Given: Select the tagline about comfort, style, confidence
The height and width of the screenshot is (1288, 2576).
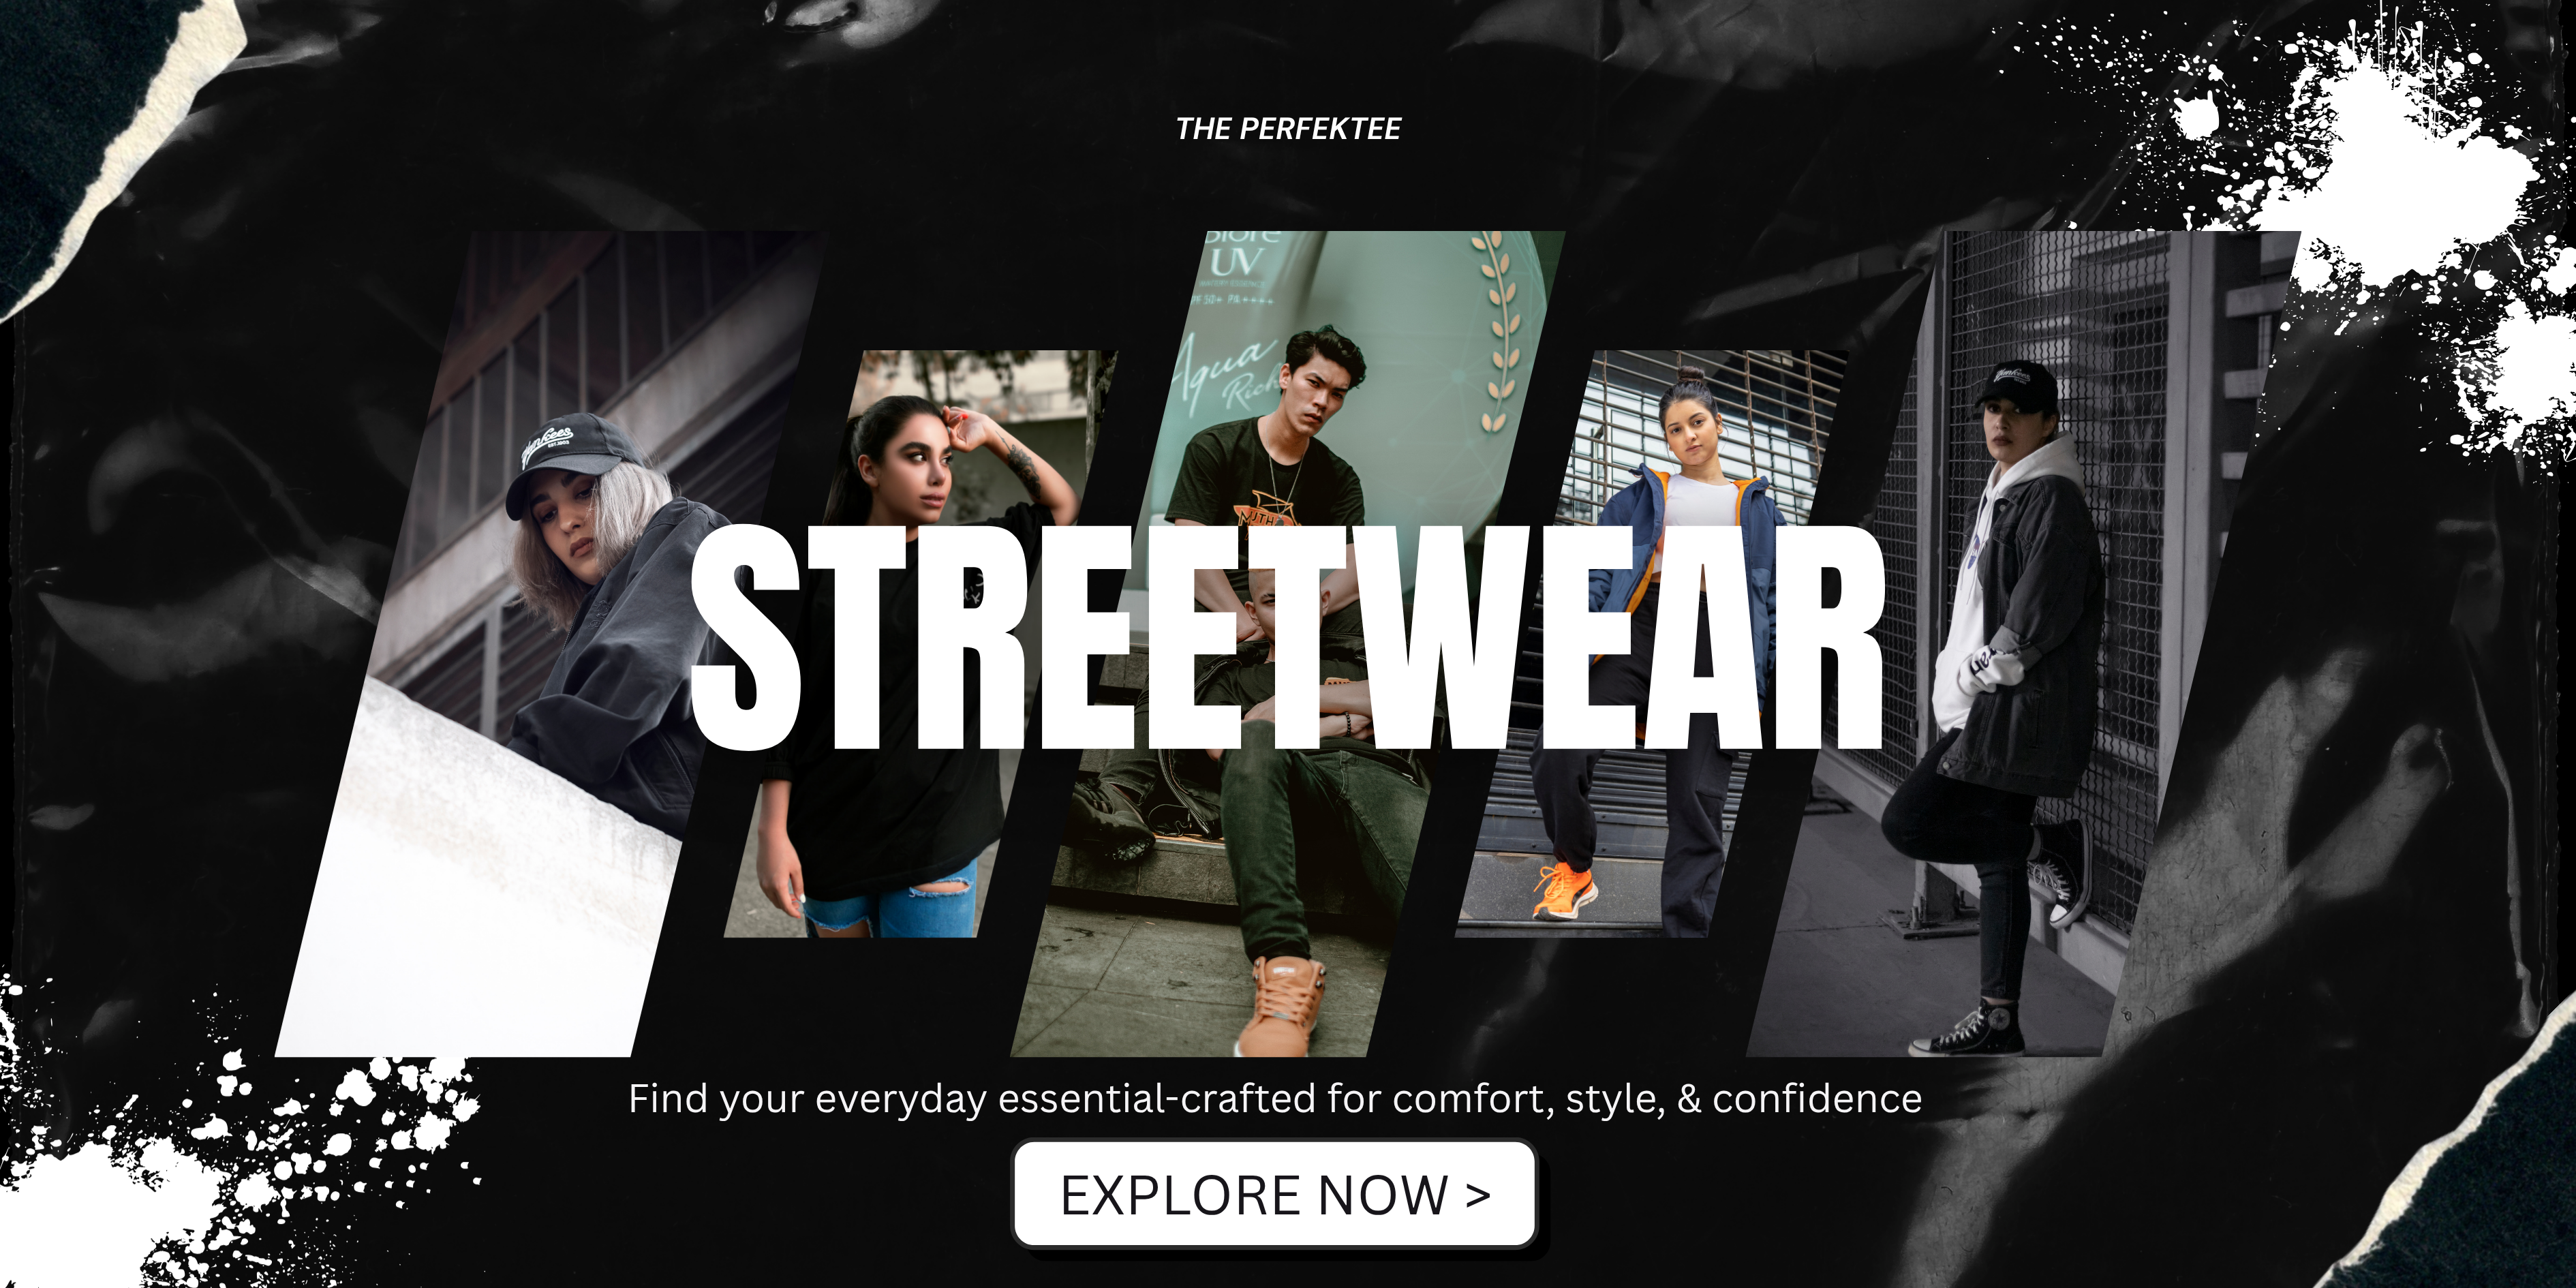Looking at the screenshot, I should [x=1275, y=1099].
